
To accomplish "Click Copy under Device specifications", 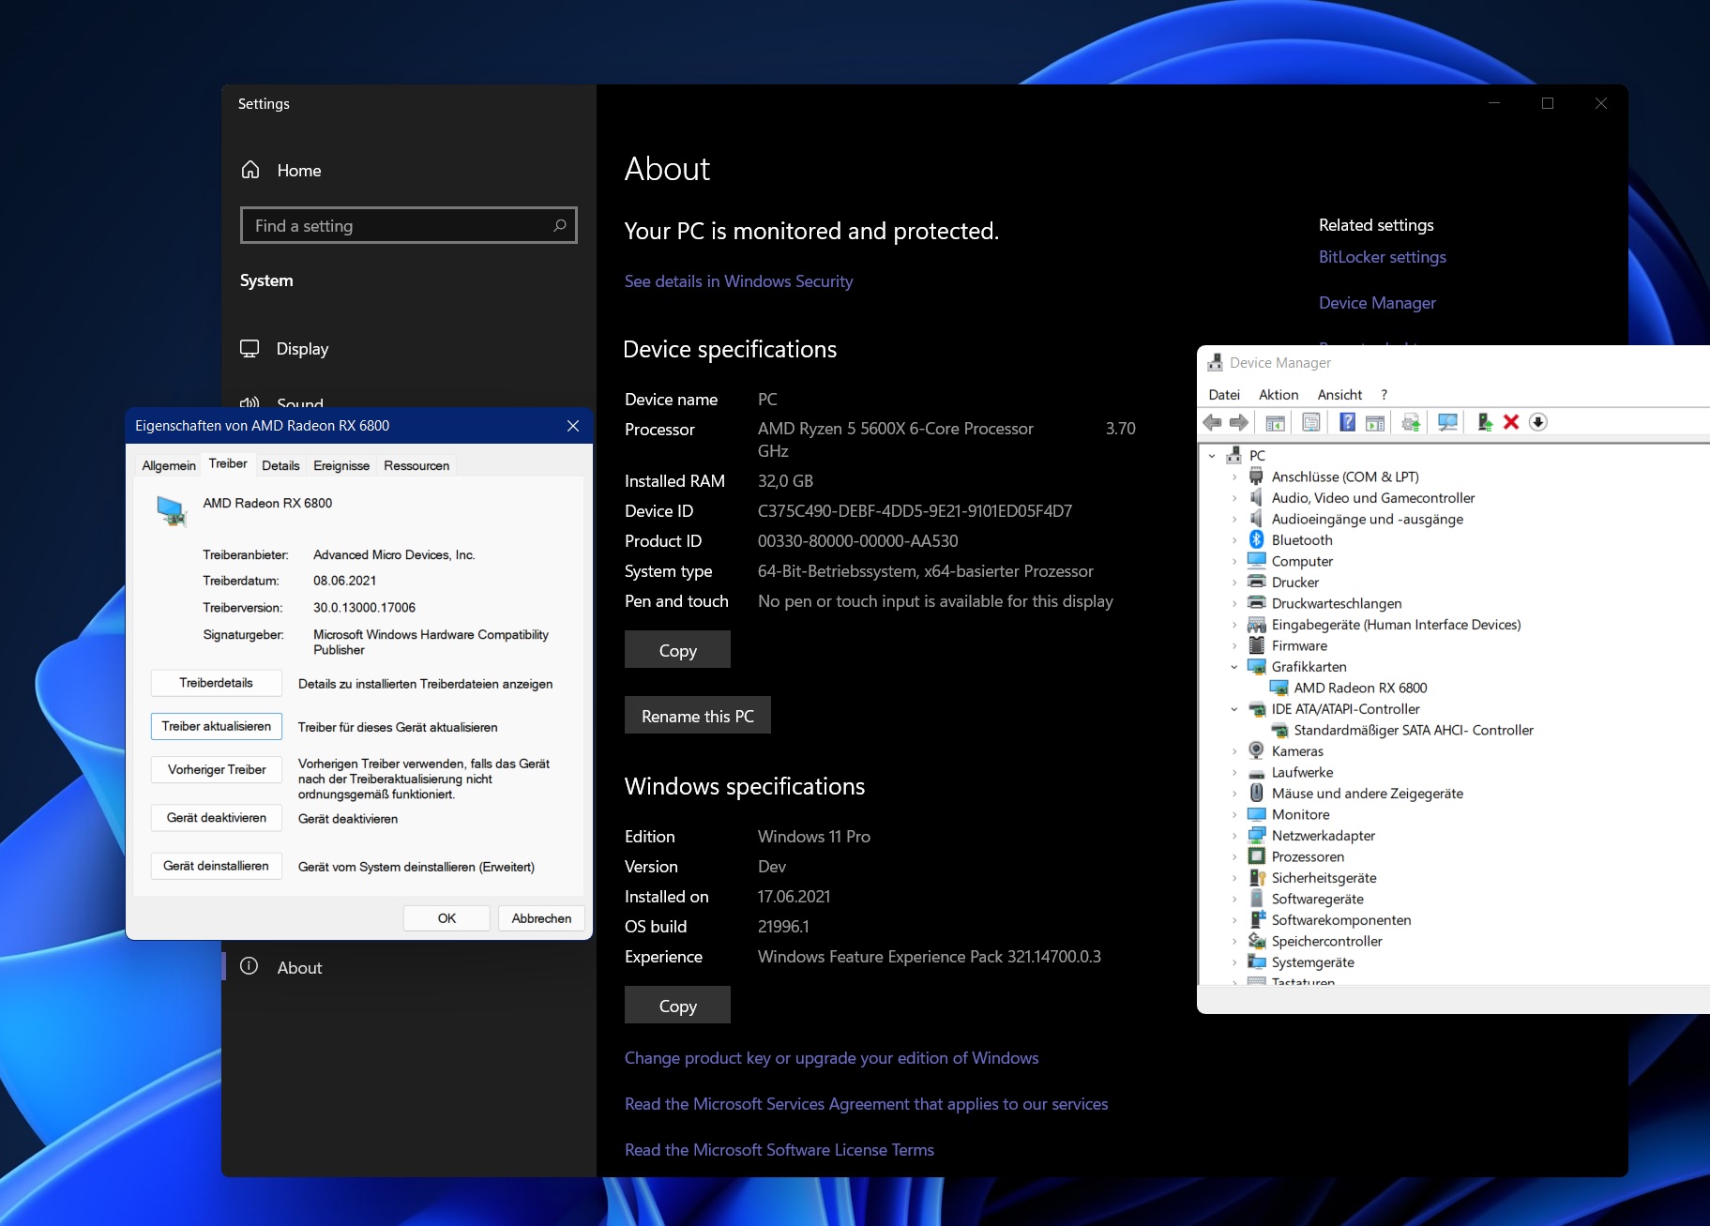I will [x=677, y=649].
